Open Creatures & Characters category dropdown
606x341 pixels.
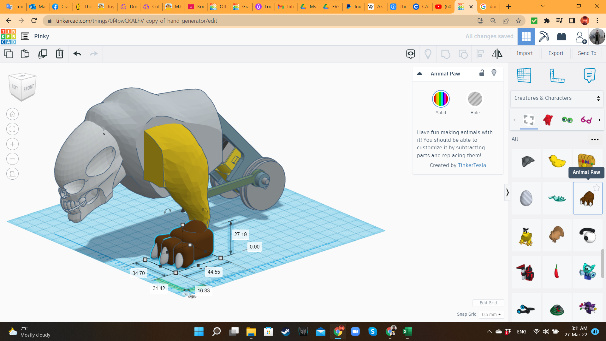(557, 98)
